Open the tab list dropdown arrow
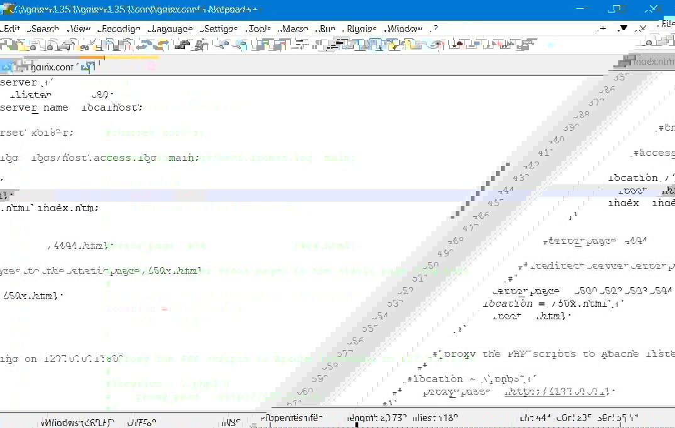Screen dimensions: 675x428 (623, 28)
